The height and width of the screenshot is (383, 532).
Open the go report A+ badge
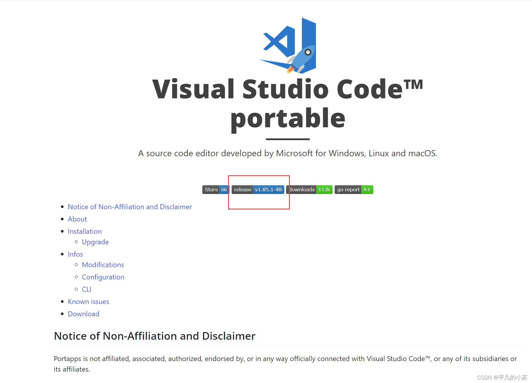[x=354, y=190]
